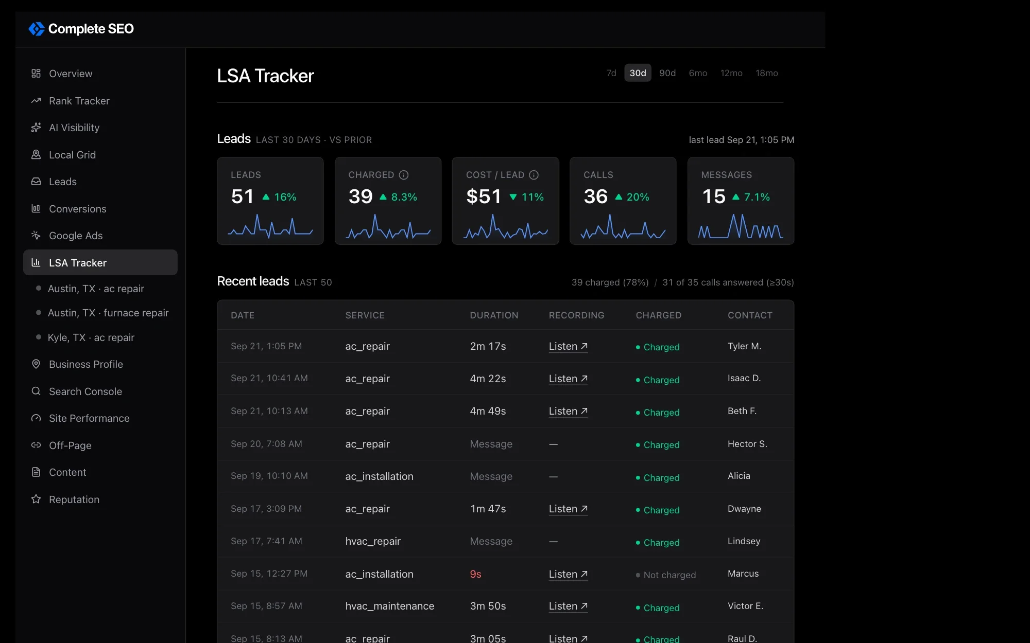
Task: Click the DURATION column header
Action: [x=494, y=315]
